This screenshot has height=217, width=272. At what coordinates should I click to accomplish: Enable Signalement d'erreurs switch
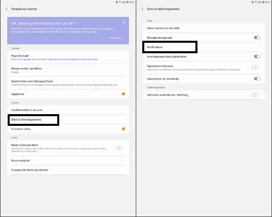click(x=255, y=67)
